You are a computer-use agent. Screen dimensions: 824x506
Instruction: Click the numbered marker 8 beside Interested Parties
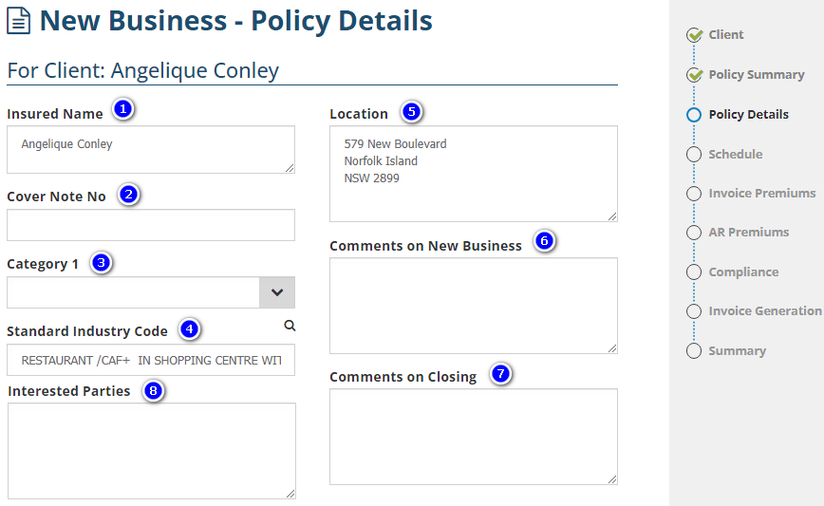click(x=152, y=390)
